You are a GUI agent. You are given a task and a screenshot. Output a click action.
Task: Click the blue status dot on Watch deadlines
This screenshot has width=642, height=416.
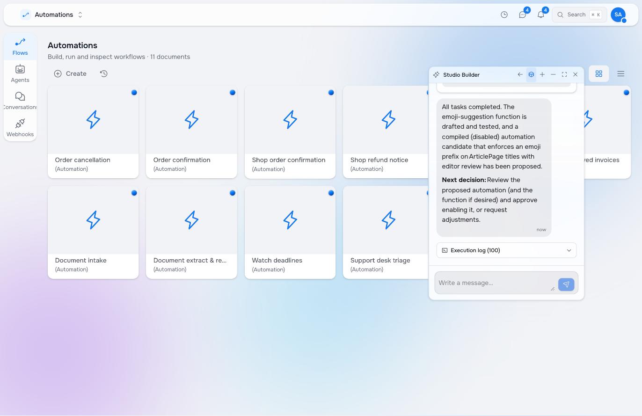pos(331,193)
